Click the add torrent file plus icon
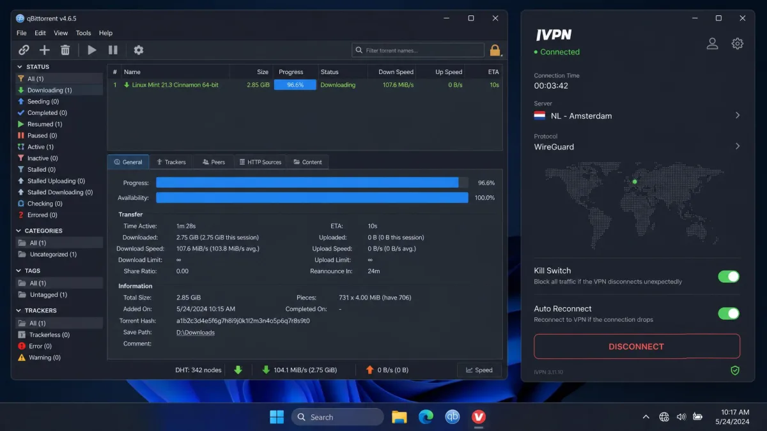This screenshot has width=767, height=431. coord(44,50)
